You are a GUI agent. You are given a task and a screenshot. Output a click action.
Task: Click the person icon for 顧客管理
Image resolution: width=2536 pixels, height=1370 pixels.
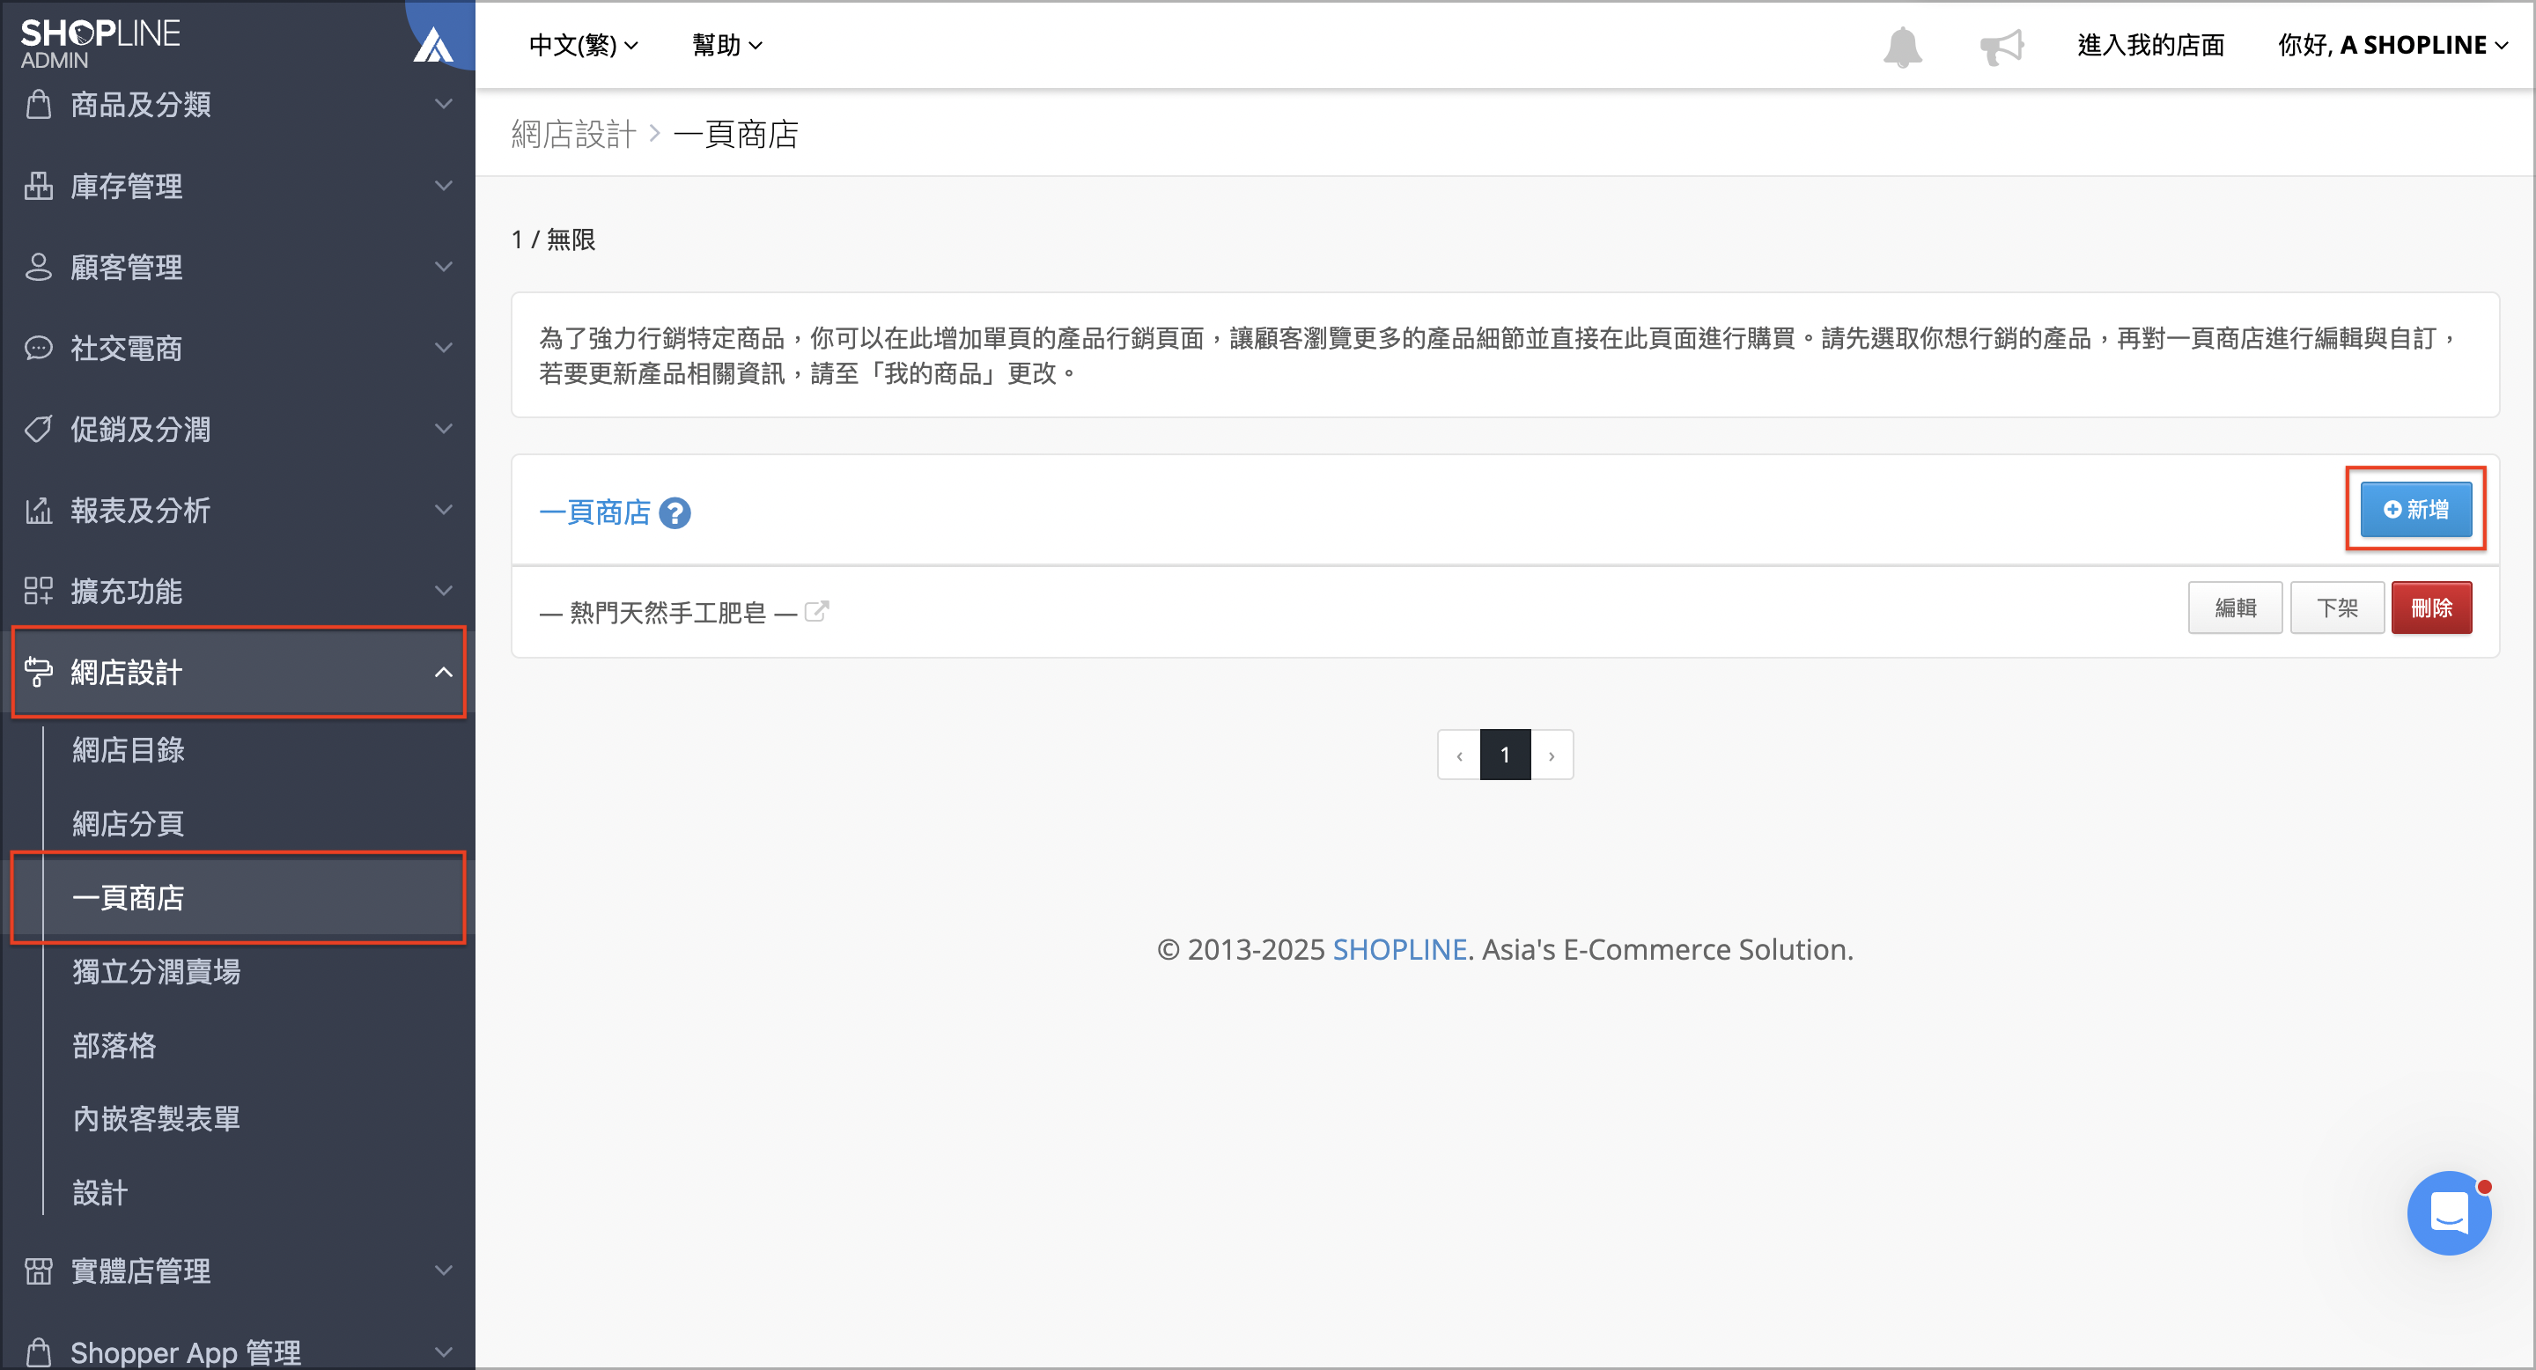(x=39, y=267)
